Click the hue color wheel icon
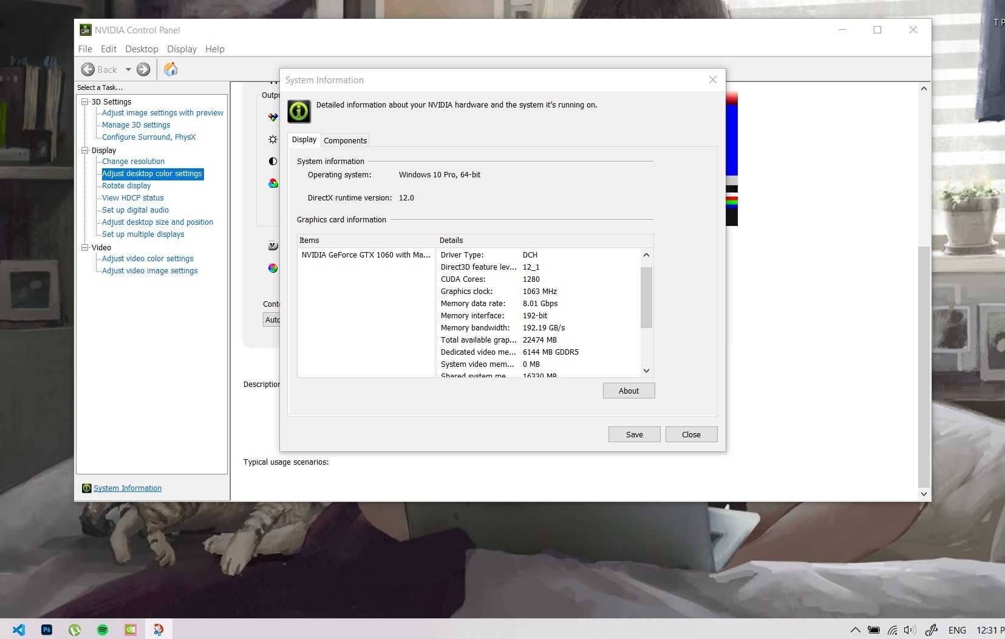The image size is (1005, 639). (273, 268)
